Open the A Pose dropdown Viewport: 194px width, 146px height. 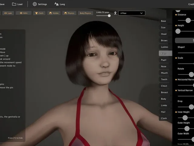[132, 13]
